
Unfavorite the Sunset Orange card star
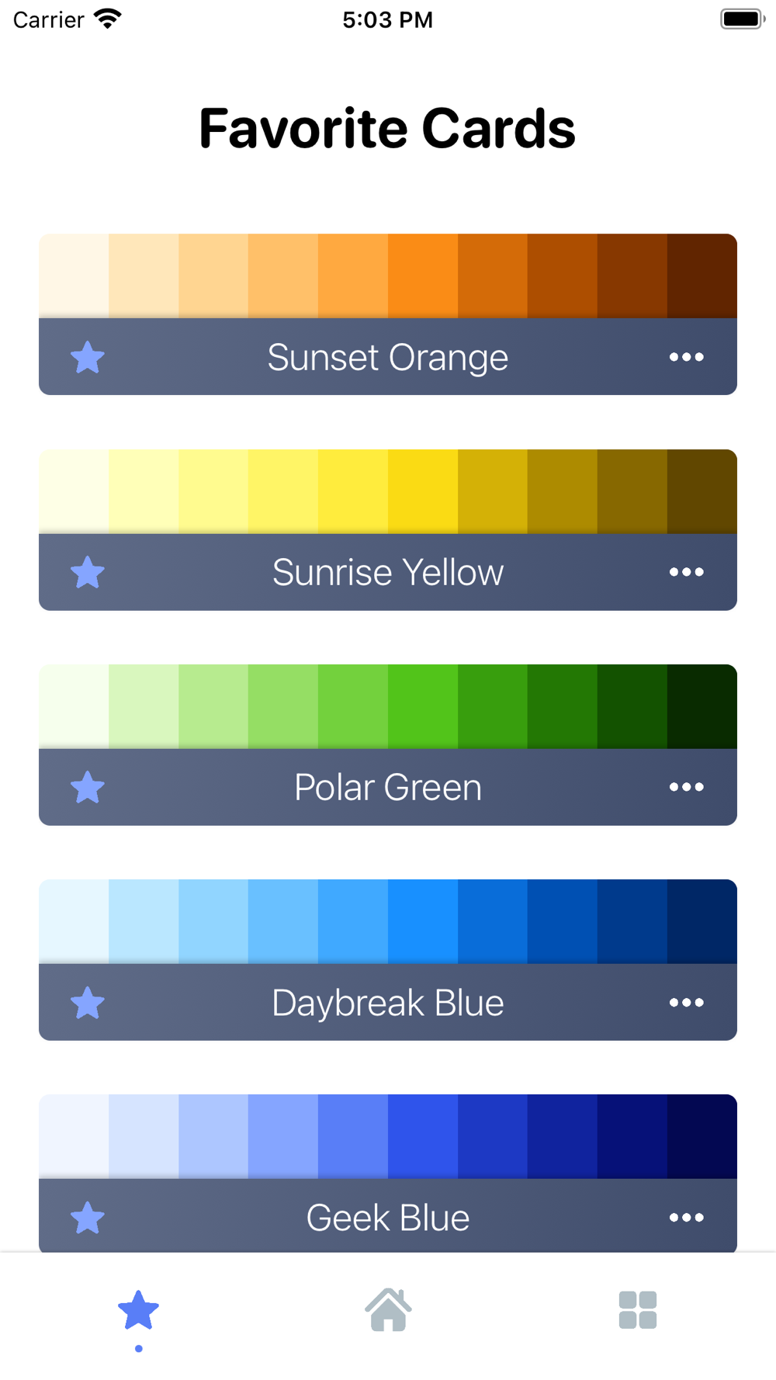point(88,358)
